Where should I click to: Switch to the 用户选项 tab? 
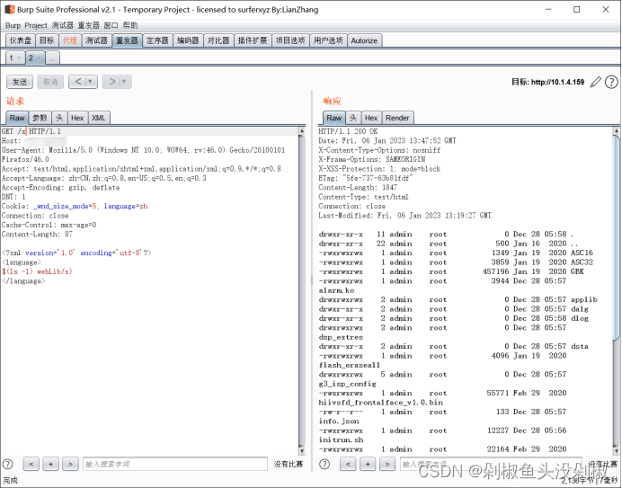pos(328,40)
